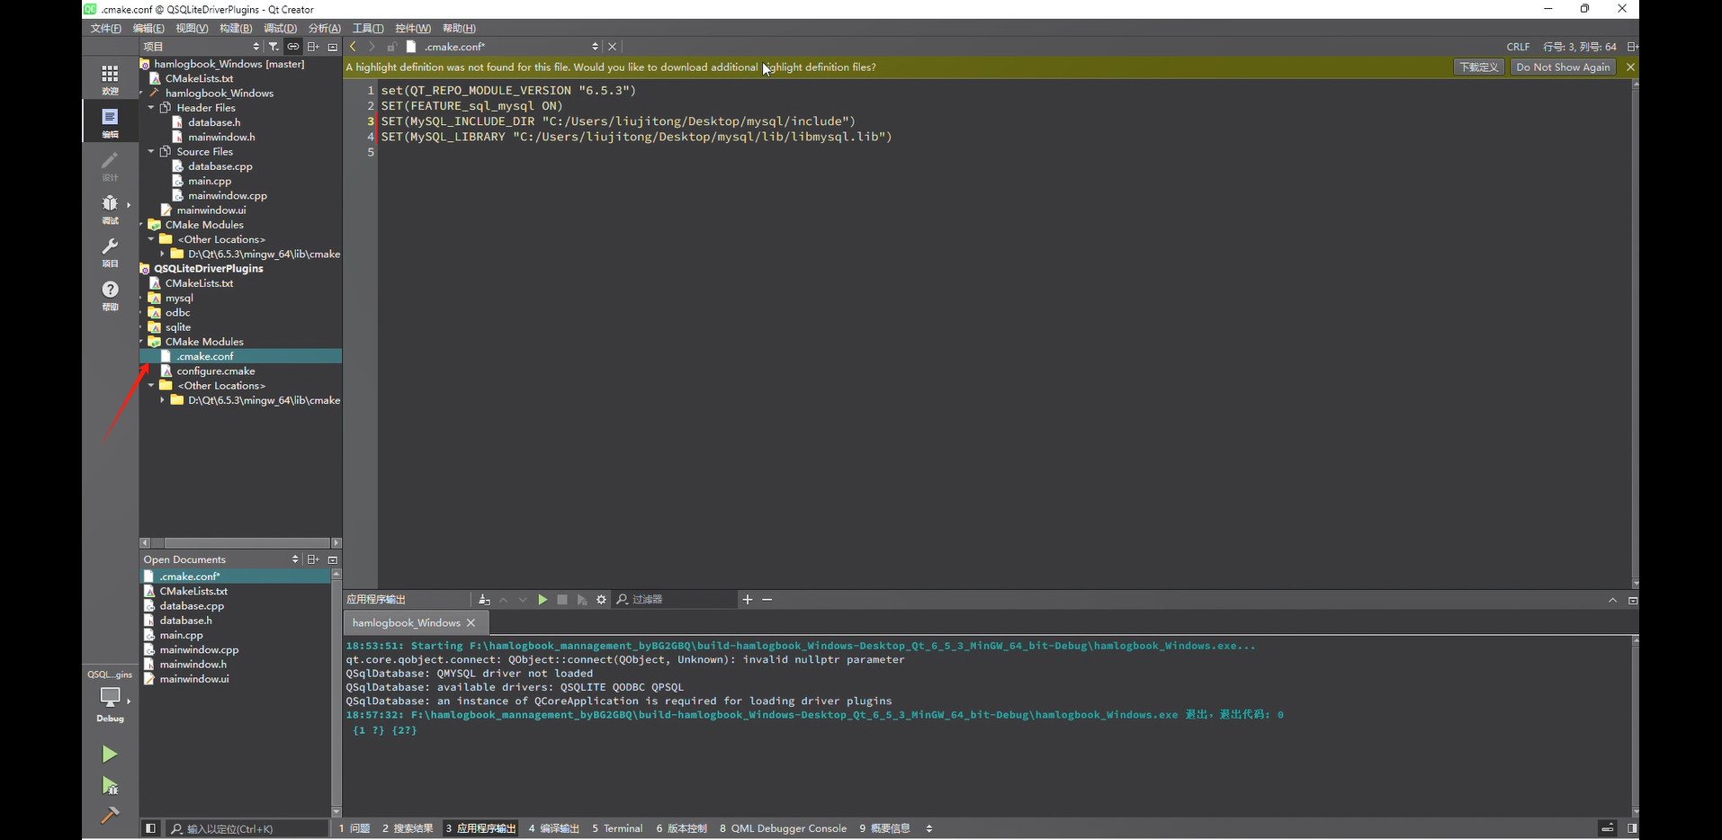
Task: Switch to 2 搜索结果 search results pane
Action: (408, 828)
